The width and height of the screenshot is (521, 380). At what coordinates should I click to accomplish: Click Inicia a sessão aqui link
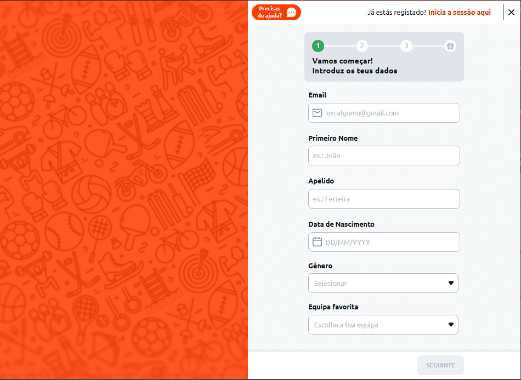460,12
